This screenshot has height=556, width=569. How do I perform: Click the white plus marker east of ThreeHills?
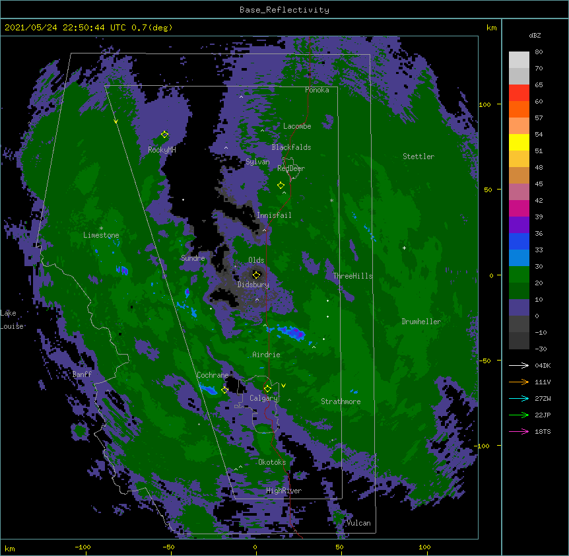click(404, 248)
